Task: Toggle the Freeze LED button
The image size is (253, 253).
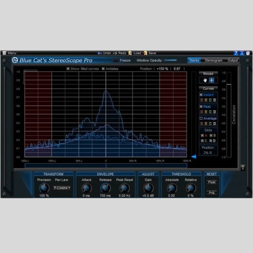Action: pyautogui.click(x=115, y=60)
